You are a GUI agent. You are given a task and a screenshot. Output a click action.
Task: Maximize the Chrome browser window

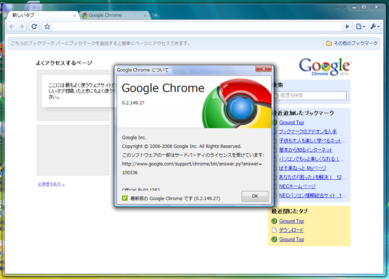coord(363,7)
